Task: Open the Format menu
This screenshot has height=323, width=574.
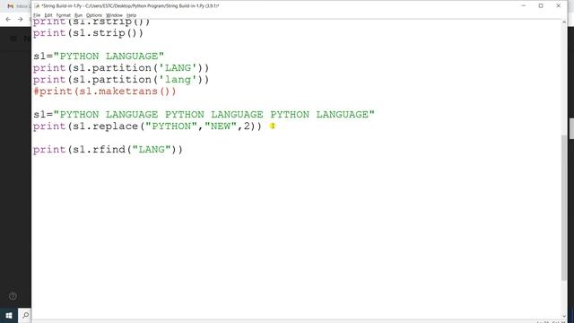Action: [x=63, y=15]
